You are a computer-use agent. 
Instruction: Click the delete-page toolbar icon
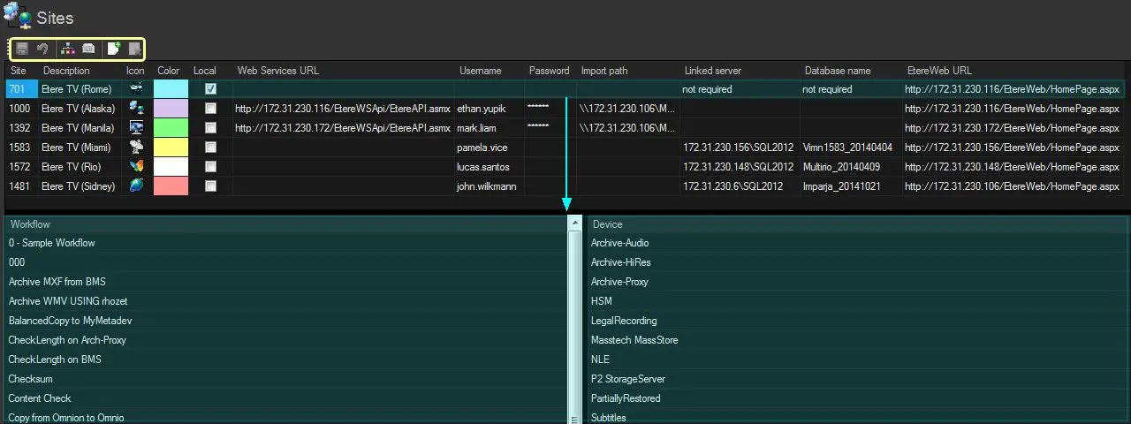(134, 49)
